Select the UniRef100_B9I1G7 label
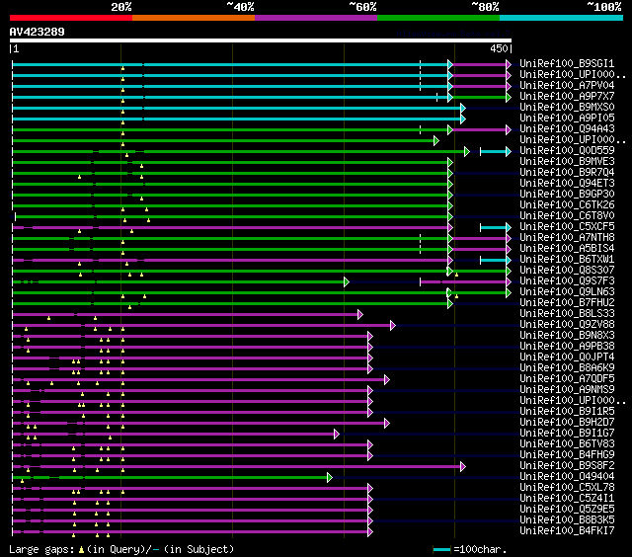This screenshot has height=557, width=632. tap(567, 434)
